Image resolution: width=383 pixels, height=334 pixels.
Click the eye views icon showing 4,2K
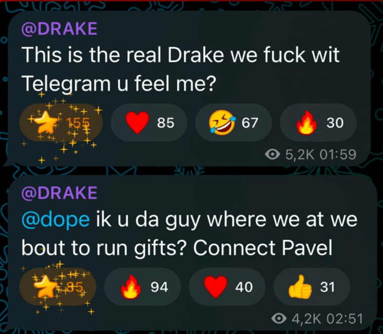(279, 318)
